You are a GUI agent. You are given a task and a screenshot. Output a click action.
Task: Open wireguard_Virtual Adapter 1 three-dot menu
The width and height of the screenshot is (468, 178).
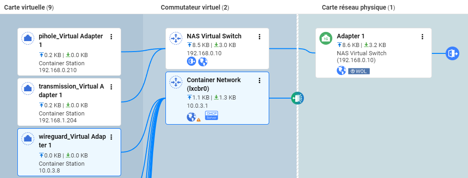point(112,137)
